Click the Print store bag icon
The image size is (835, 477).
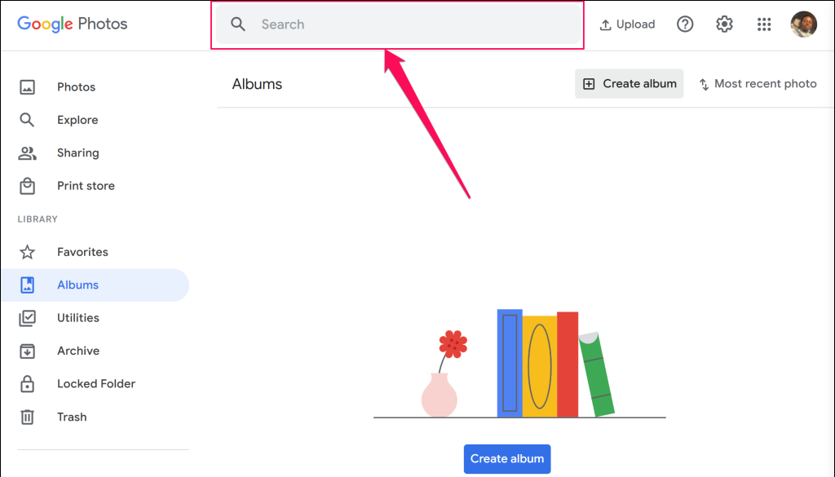coord(28,186)
